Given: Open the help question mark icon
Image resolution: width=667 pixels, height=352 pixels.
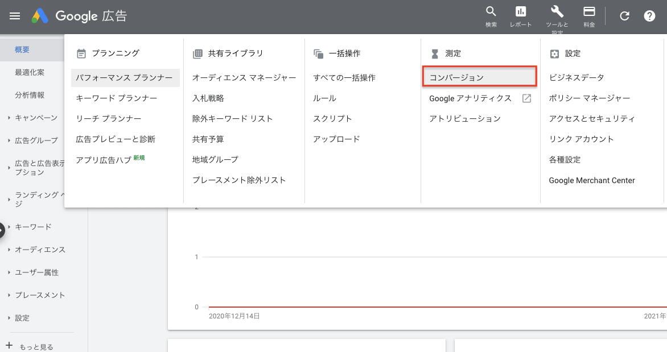Looking at the screenshot, I should coord(649,16).
